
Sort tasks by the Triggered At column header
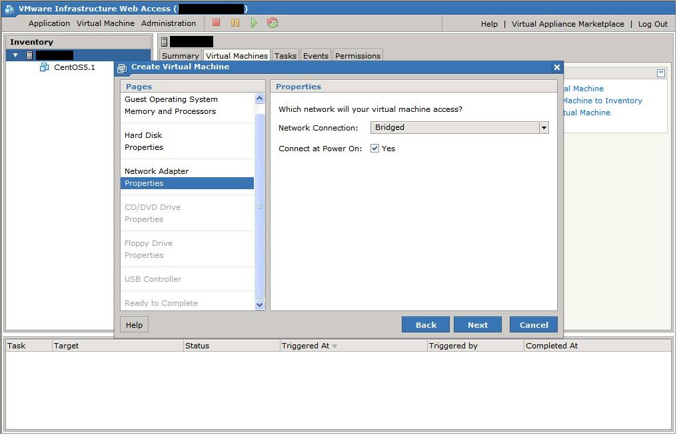(354, 346)
